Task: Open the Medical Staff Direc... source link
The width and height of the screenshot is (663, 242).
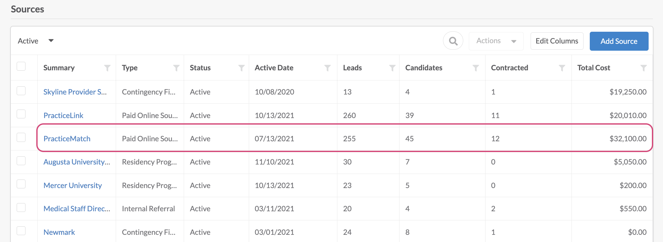Action: (77, 209)
